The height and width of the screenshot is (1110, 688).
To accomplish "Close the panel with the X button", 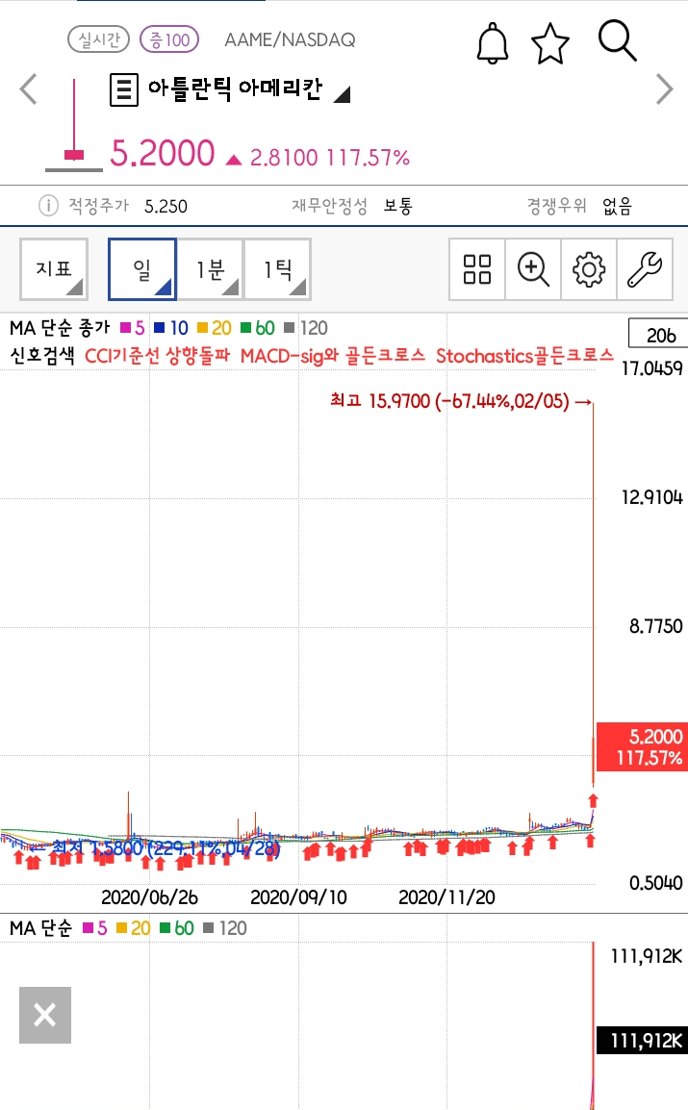I will (45, 1015).
